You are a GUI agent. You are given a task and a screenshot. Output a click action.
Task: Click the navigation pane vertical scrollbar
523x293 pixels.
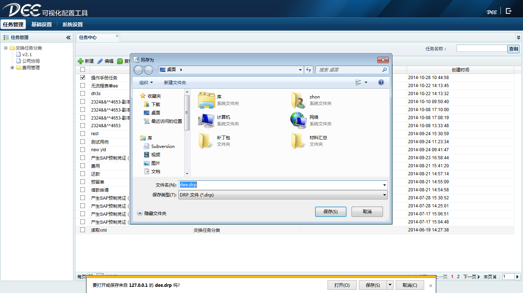coord(187,113)
